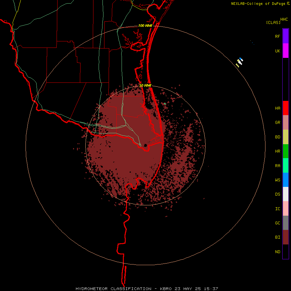The height and width of the screenshot is (291, 291).
Task: Click the 'ND' legend label
Action: tap(277, 252)
